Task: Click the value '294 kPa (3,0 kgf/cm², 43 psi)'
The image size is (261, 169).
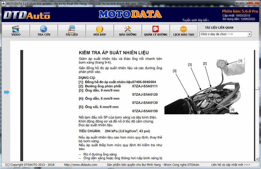Action: tap(127, 131)
